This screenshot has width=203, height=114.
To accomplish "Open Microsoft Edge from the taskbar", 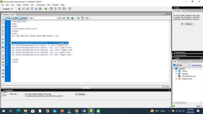I will point(18,111).
